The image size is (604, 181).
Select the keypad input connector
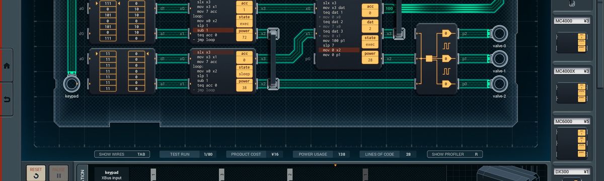71,83
